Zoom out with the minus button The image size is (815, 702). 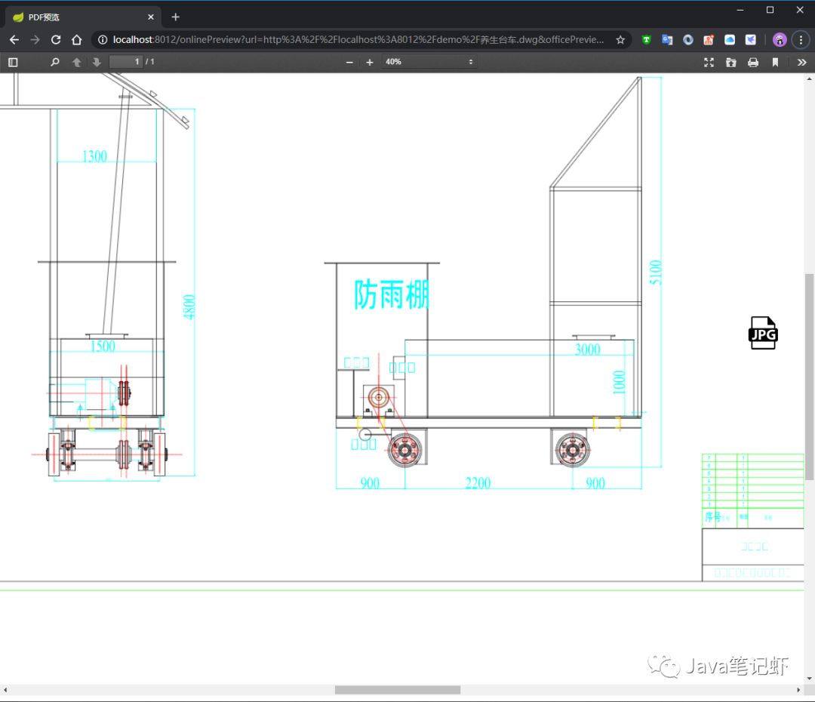point(349,63)
